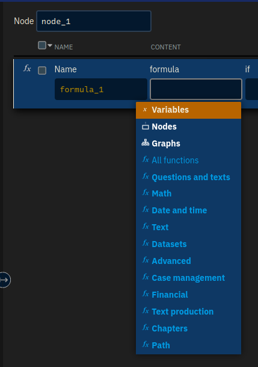Select Date and time function category

(179, 210)
